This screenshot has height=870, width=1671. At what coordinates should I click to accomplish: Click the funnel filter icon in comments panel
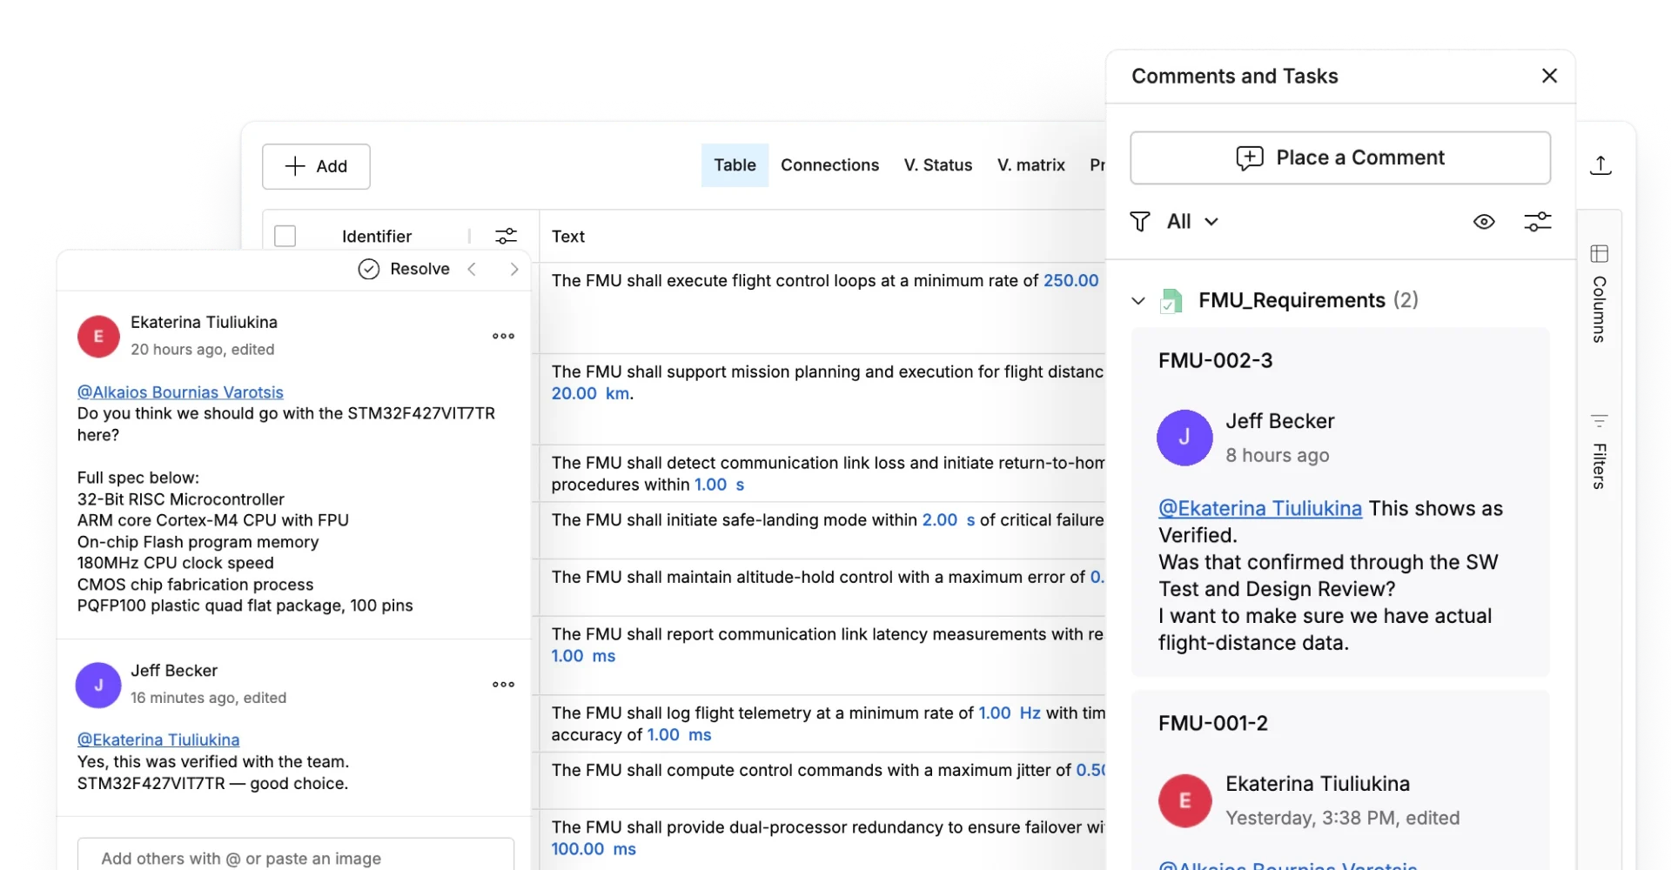(1139, 222)
